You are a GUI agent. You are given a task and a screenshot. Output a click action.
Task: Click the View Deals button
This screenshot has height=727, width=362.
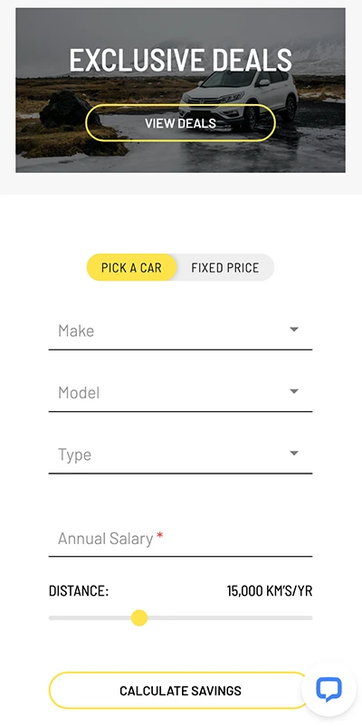coord(180,123)
